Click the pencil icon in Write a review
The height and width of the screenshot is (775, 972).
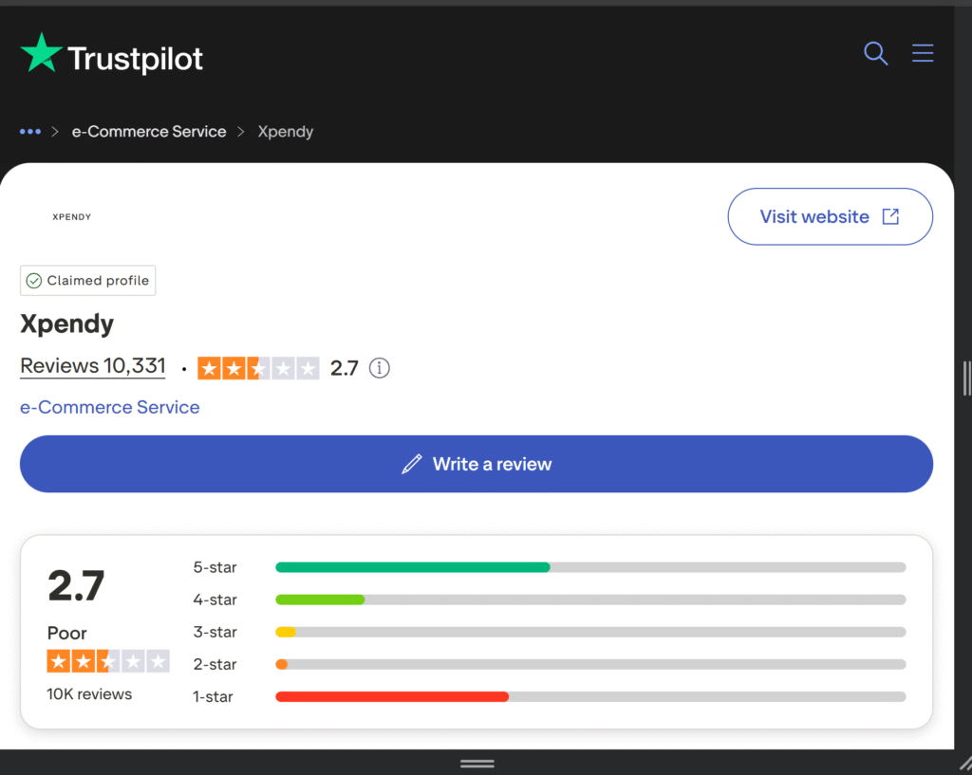412,464
